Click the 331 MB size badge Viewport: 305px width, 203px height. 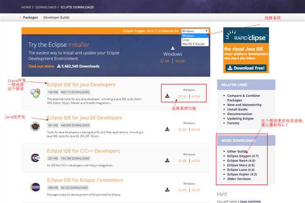coord(53,125)
